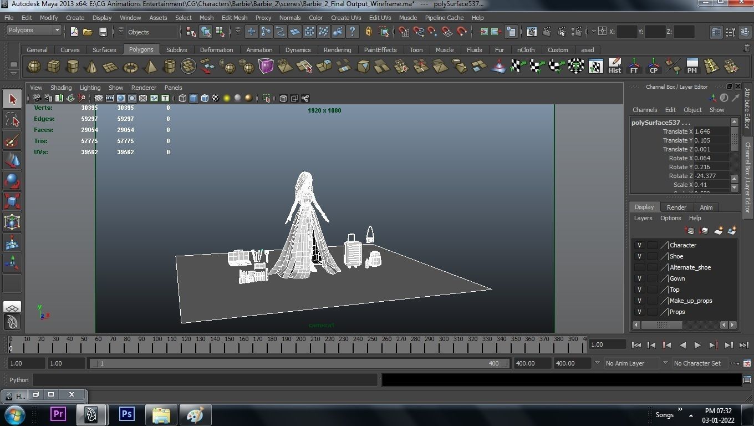
Task: Click the purple cube shelf icon
Action: 266,67
